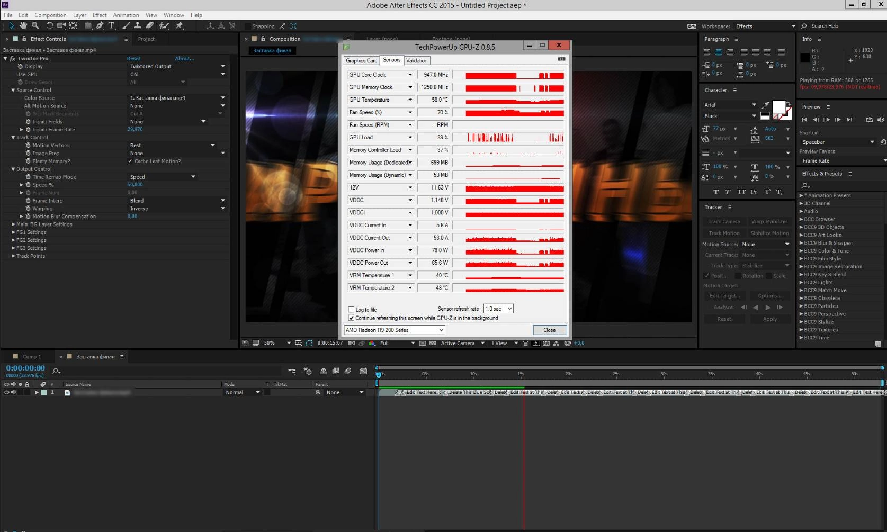Click the timecode 0:00:00:00 field
The width and height of the screenshot is (887, 532).
(25, 368)
